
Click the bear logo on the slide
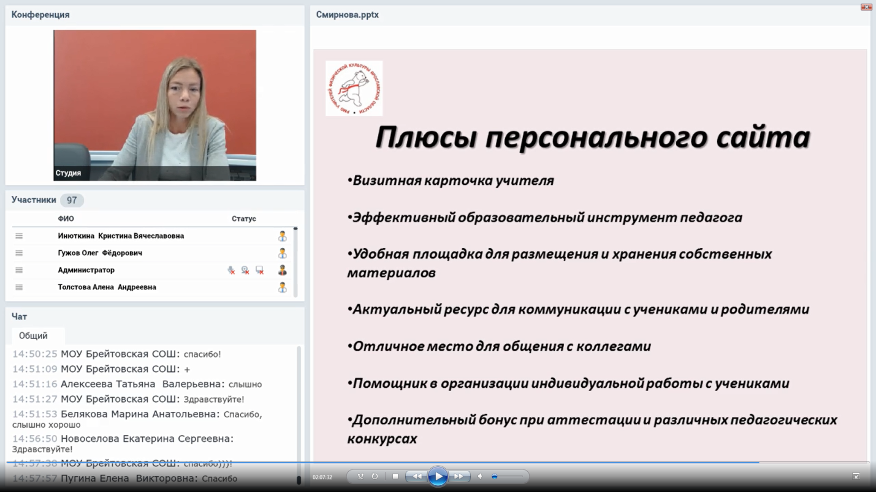(354, 88)
